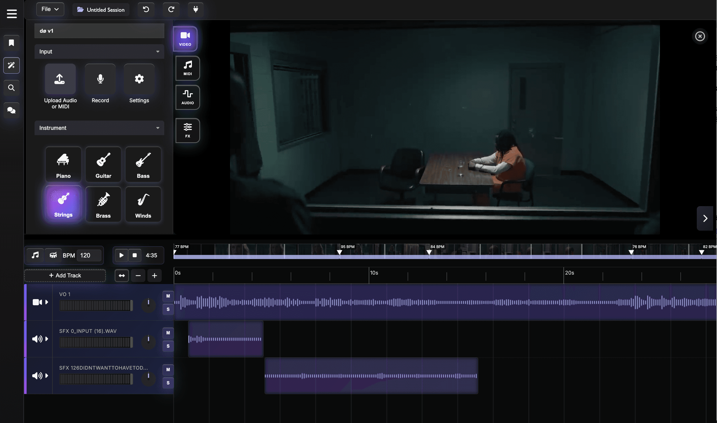Select the Winds instrument
The height and width of the screenshot is (423, 717).
143,204
